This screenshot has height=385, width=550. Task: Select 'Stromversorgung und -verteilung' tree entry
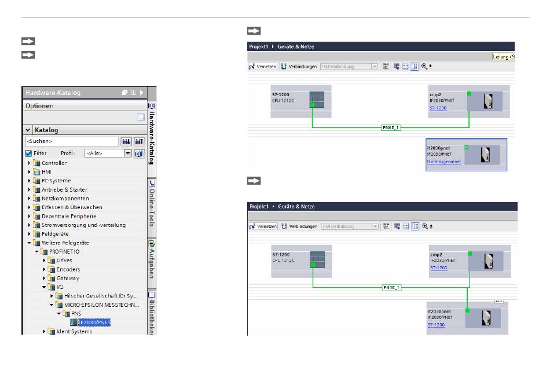[x=83, y=225]
